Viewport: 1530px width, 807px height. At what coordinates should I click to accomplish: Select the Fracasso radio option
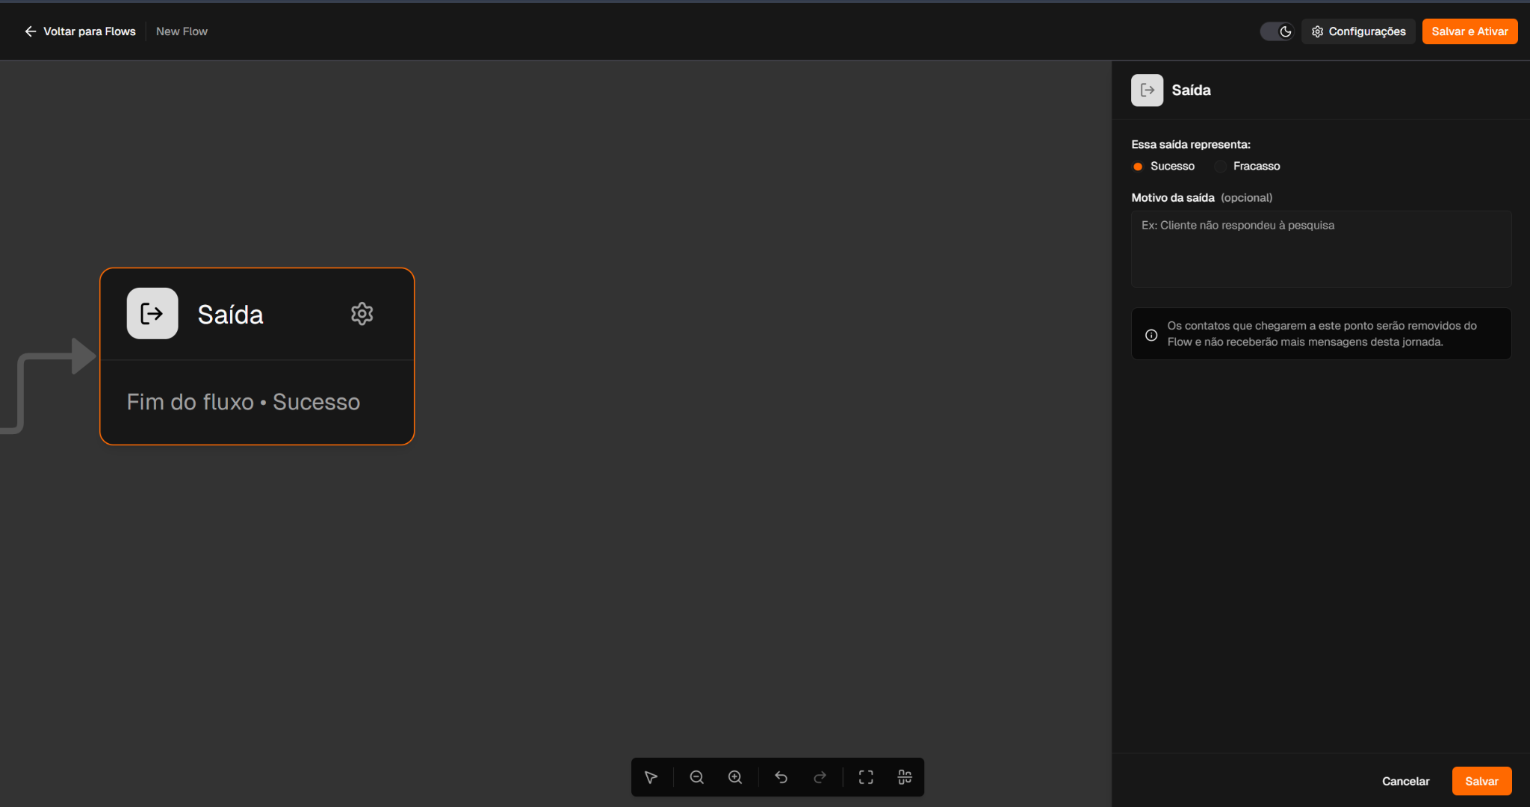pos(1221,167)
